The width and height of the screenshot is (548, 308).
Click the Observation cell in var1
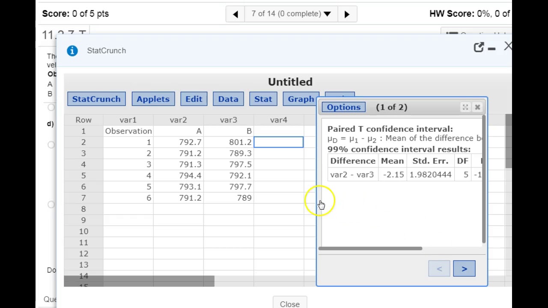point(128,131)
